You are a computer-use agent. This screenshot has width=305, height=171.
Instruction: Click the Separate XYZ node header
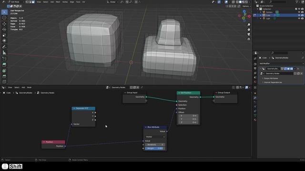click(x=83, y=108)
